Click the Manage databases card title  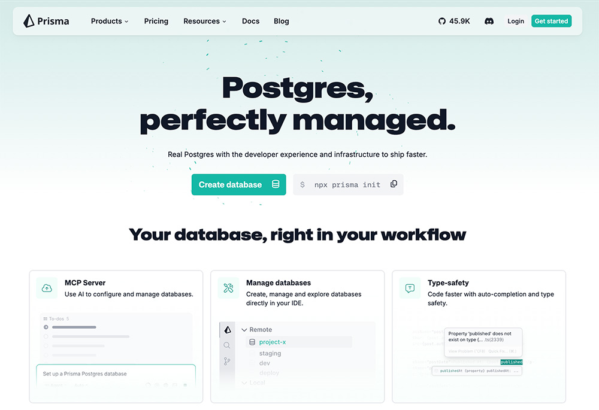[279, 283]
